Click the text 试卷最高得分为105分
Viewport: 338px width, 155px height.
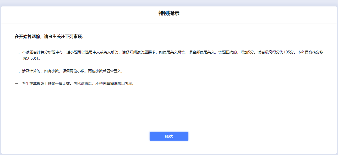click(x=276, y=52)
